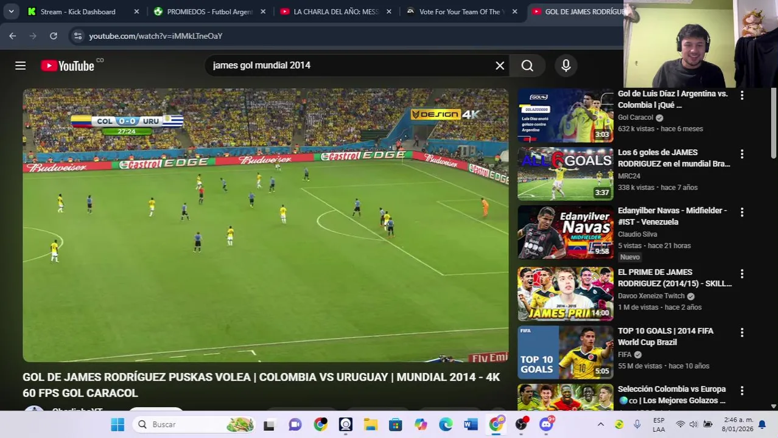
Task: Open TOP 10 GOALS FIFA thumbnail
Action: click(566, 352)
